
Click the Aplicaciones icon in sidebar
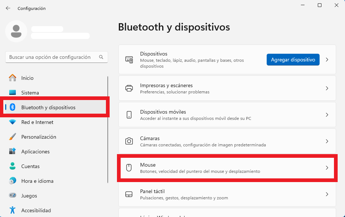(x=13, y=151)
